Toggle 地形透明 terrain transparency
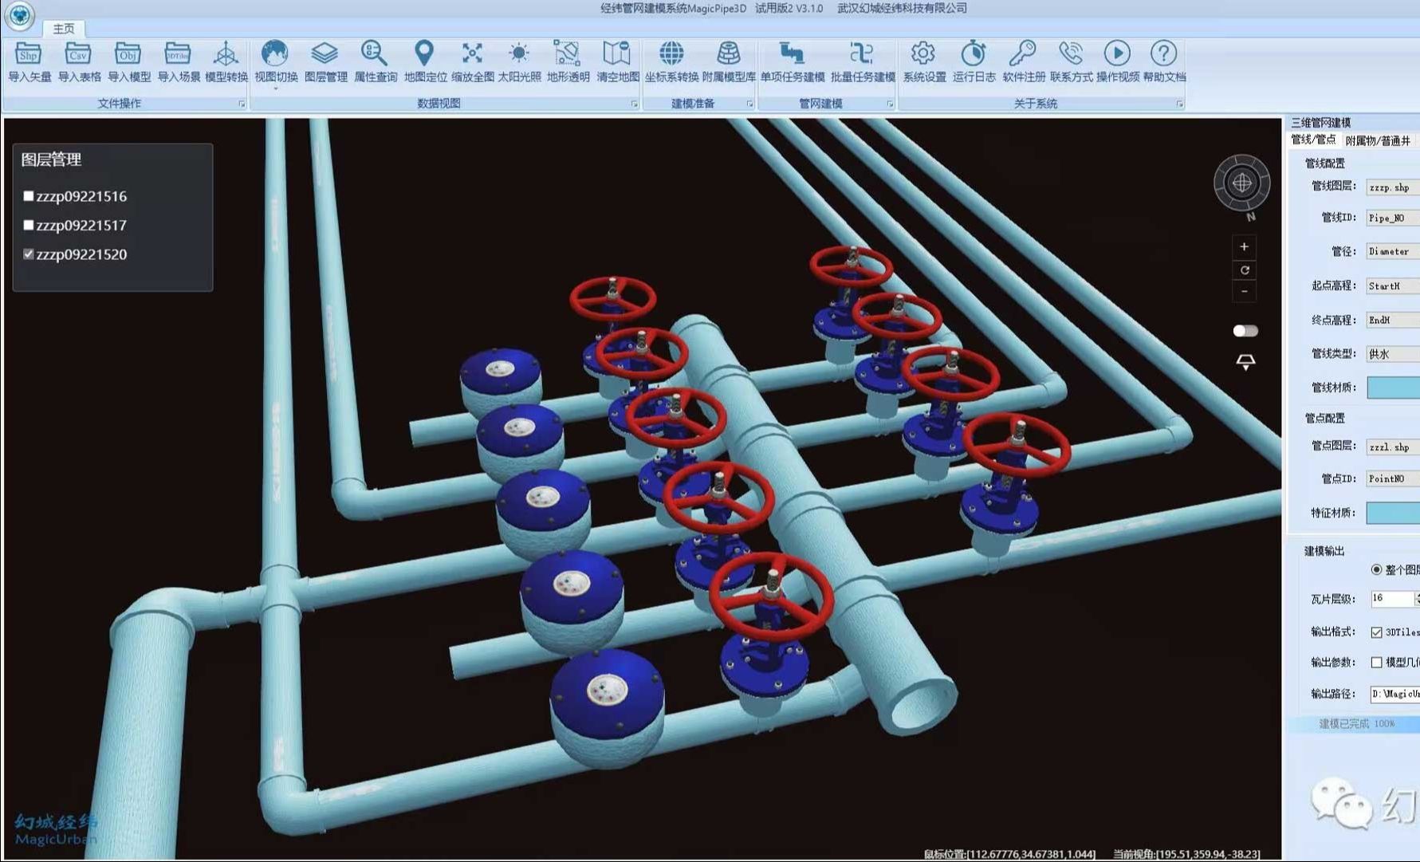 pos(567,61)
